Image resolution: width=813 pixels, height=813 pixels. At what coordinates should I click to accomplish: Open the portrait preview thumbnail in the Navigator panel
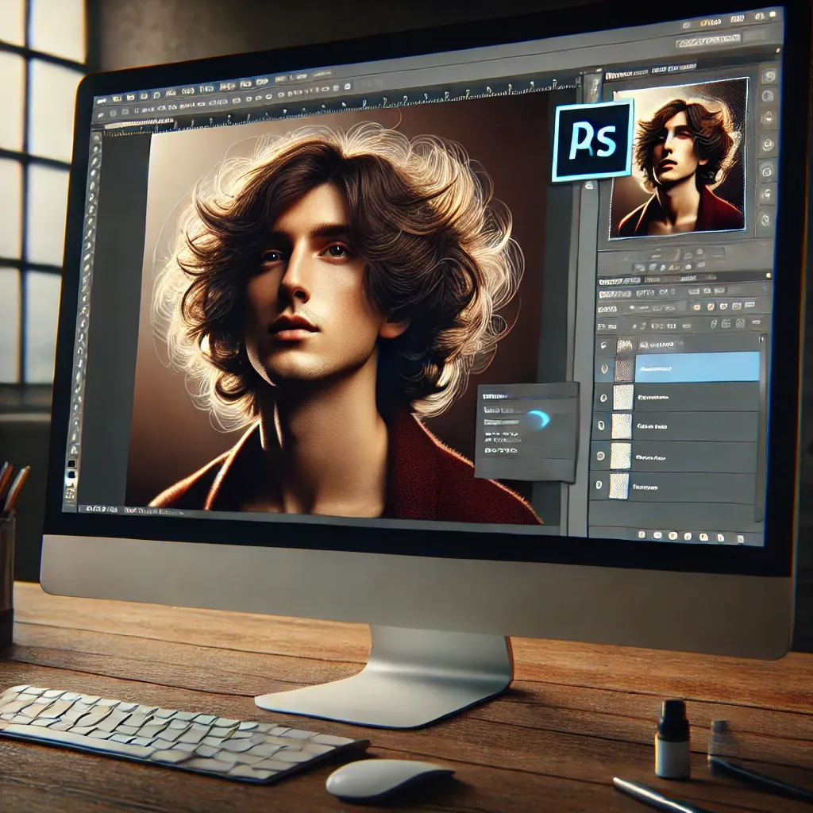tap(680, 158)
